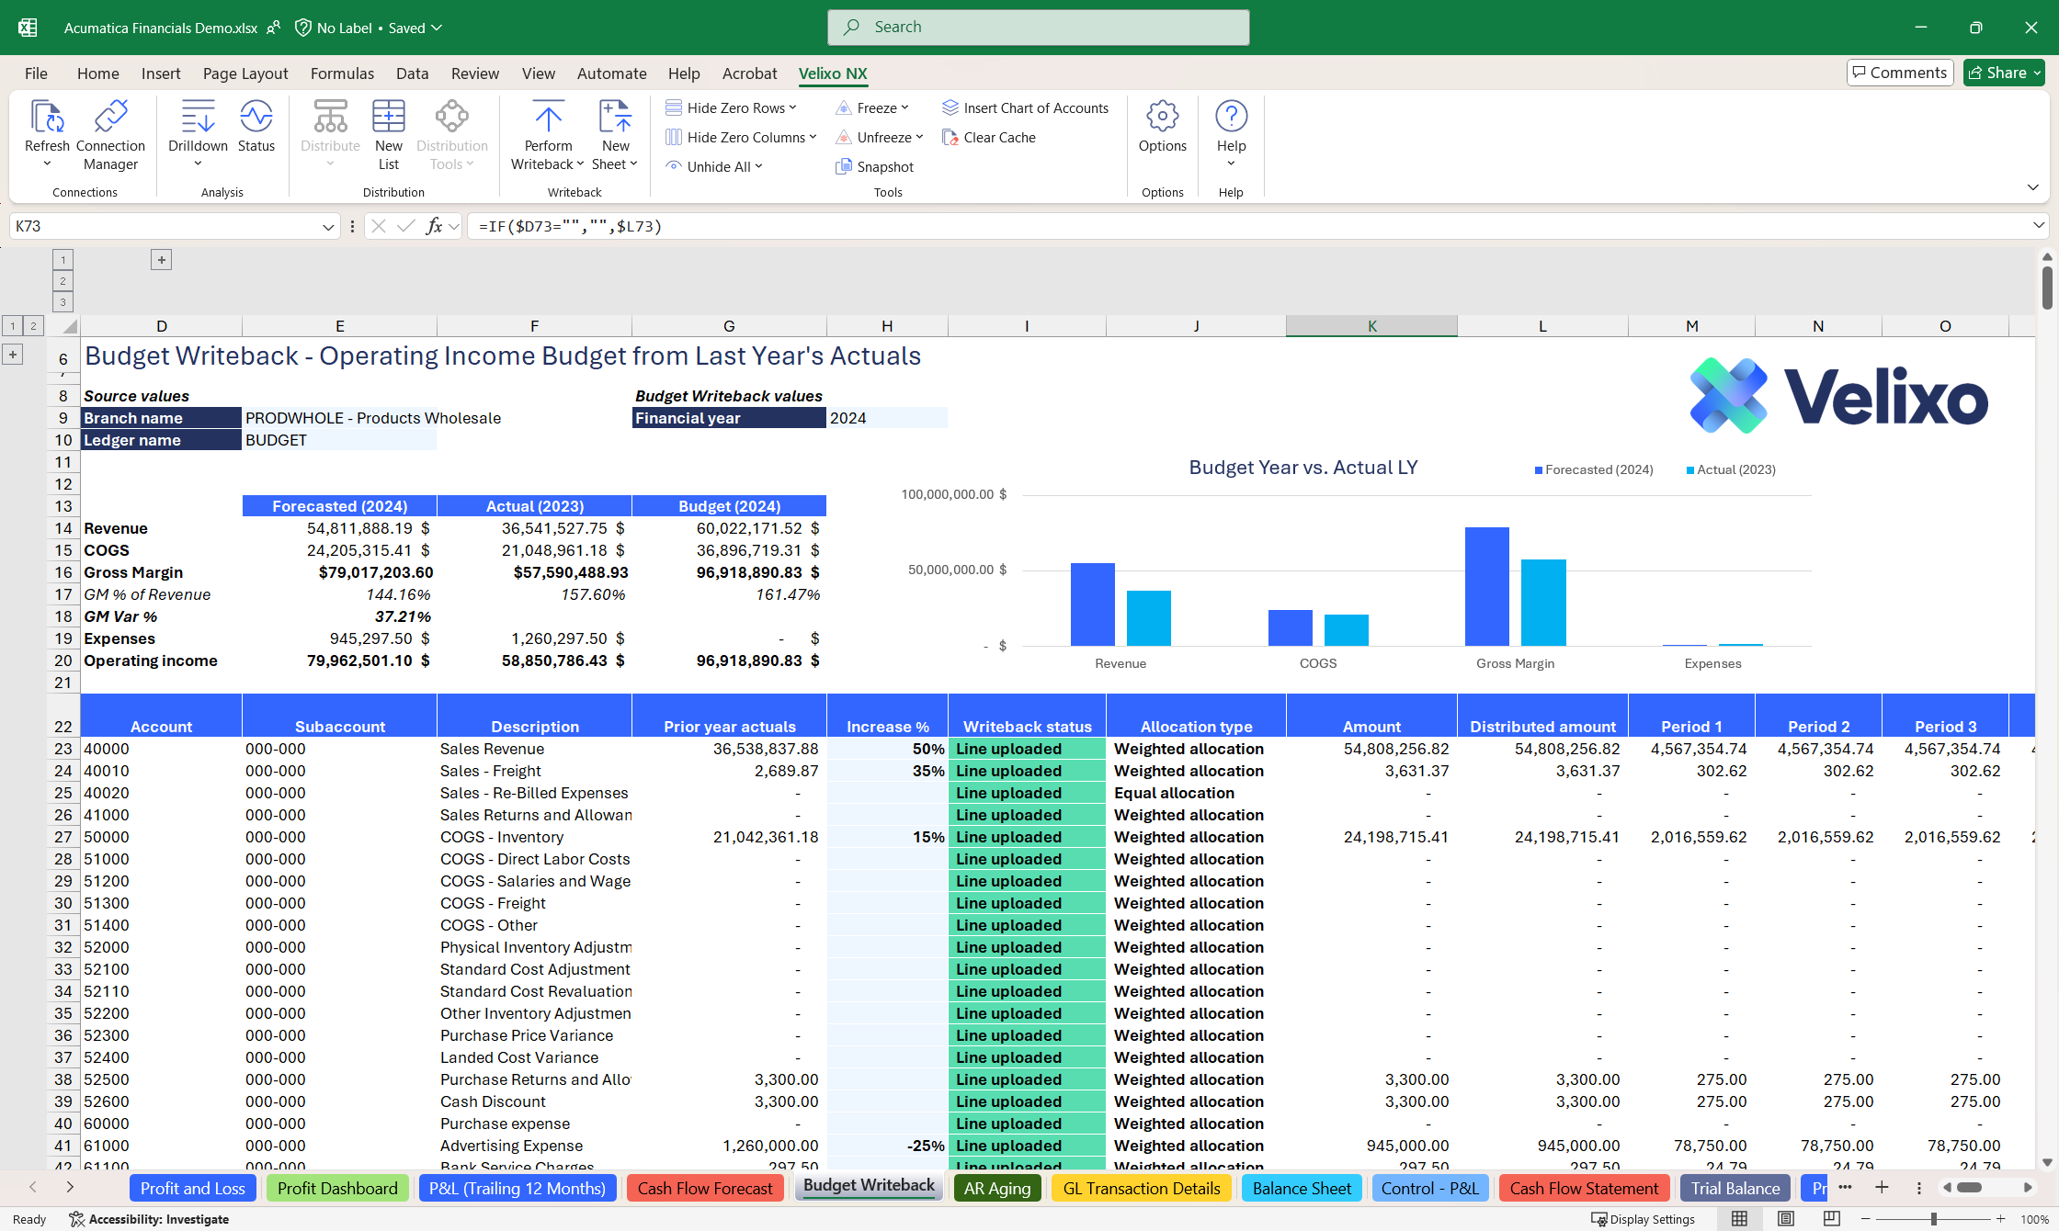Expand the Name Box dropdown arrow
2059x1231 pixels.
tap(328, 226)
